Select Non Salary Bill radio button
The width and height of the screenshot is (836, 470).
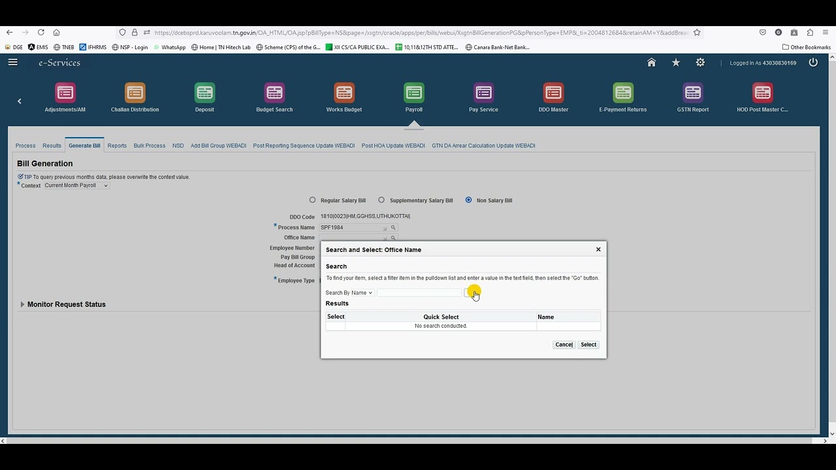pyautogui.click(x=468, y=200)
